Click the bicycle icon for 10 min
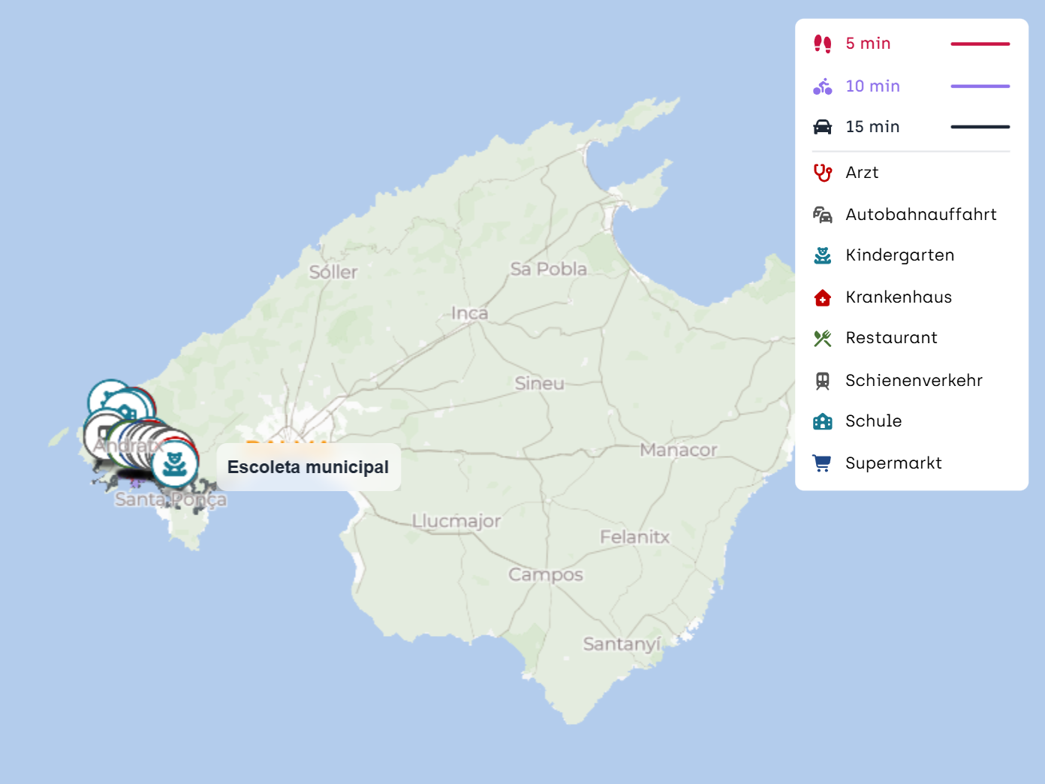 coord(822,86)
